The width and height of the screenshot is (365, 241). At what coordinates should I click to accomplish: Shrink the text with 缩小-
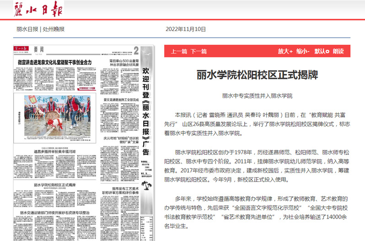(x=303, y=51)
